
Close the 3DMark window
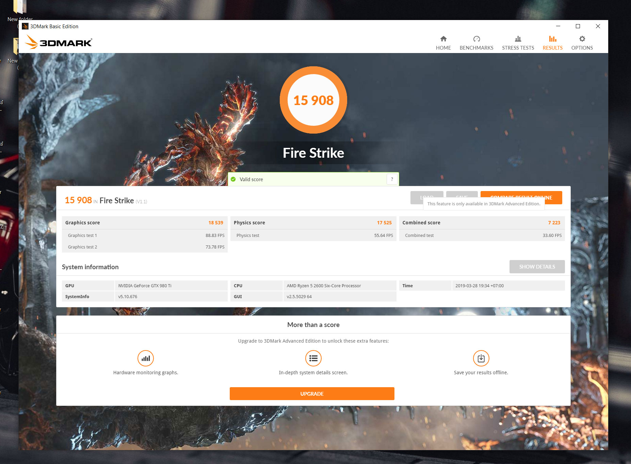(598, 26)
